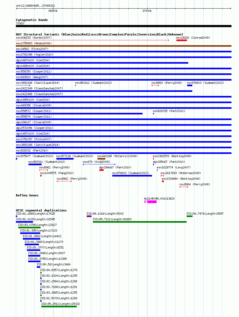
Task: Open nsv977136 (Sudmant2013) variant label
Action: click(x=75, y=156)
